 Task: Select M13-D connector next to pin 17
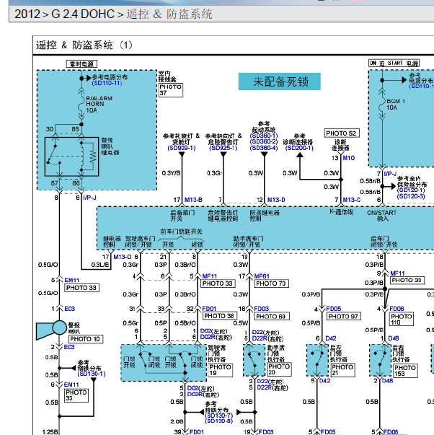[x=123, y=257]
